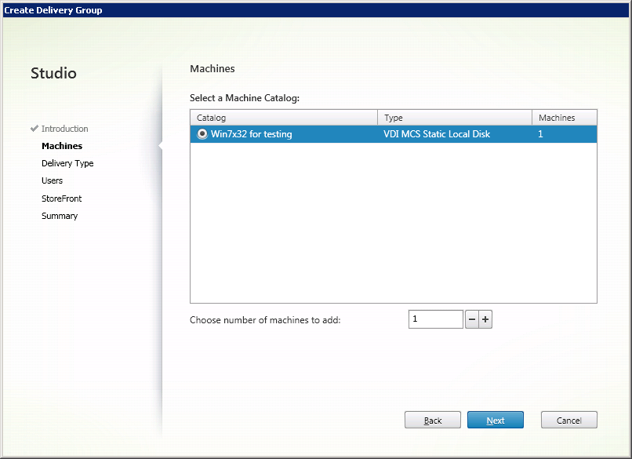Click the 'Win7x32 for testing' catalog name
The image size is (632, 459).
coord(251,134)
